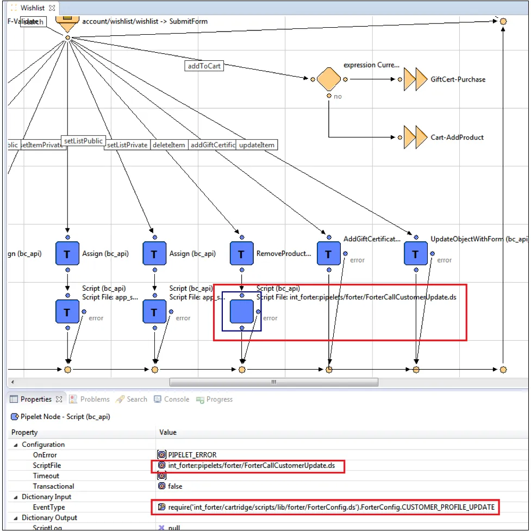Close the Properties view

pyautogui.click(x=59, y=399)
